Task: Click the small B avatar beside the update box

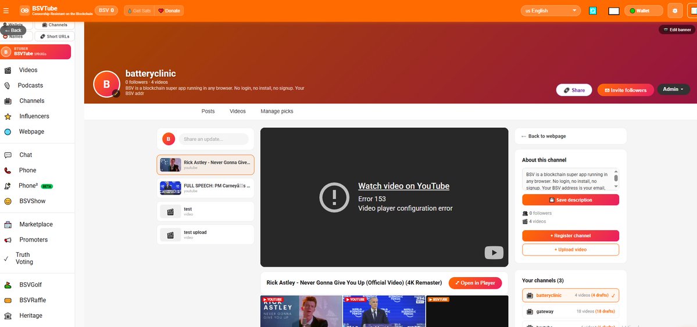Action: (169, 139)
